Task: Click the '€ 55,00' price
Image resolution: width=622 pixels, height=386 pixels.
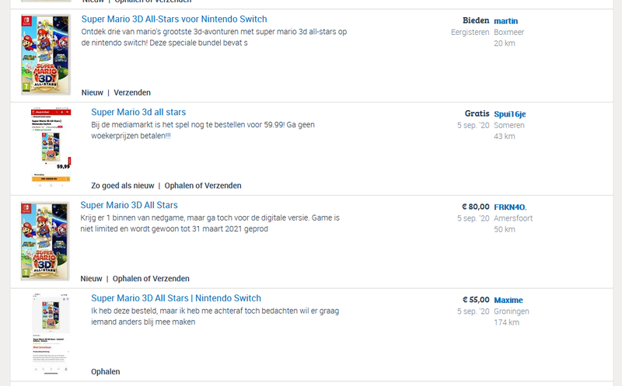Action: (x=475, y=301)
